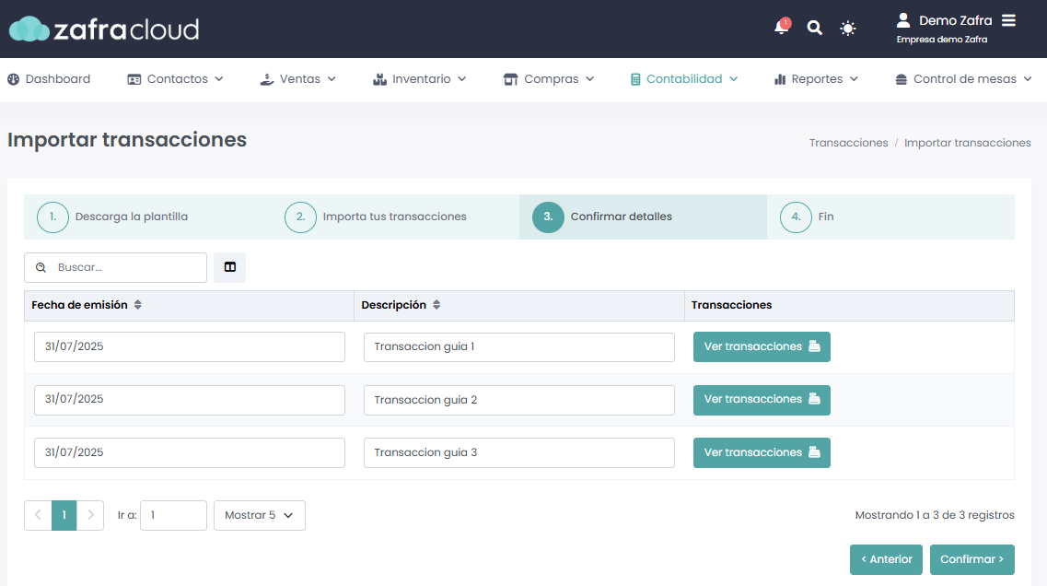Click step 1 circle icon
1047x586 pixels.
[x=52, y=217]
